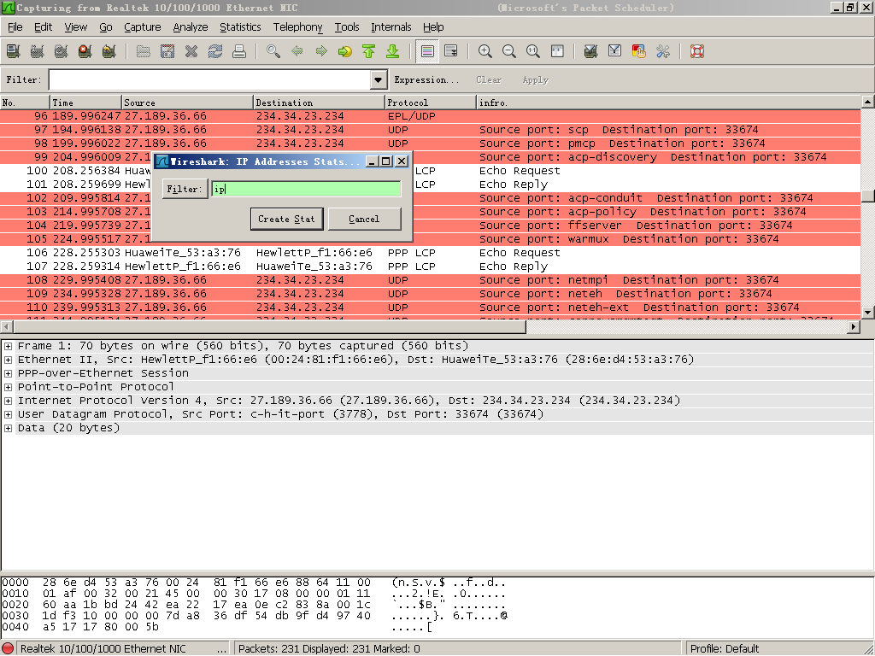Click the print packets icon
875x656 pixels.
239,51
